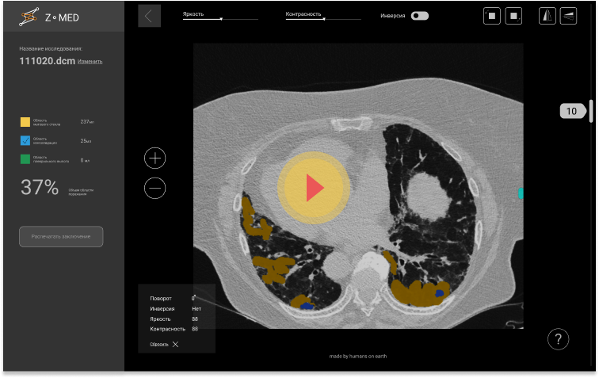Toggle yellow ground-glass area checkbox
The image size is (599, 378).
coord(25,122)
